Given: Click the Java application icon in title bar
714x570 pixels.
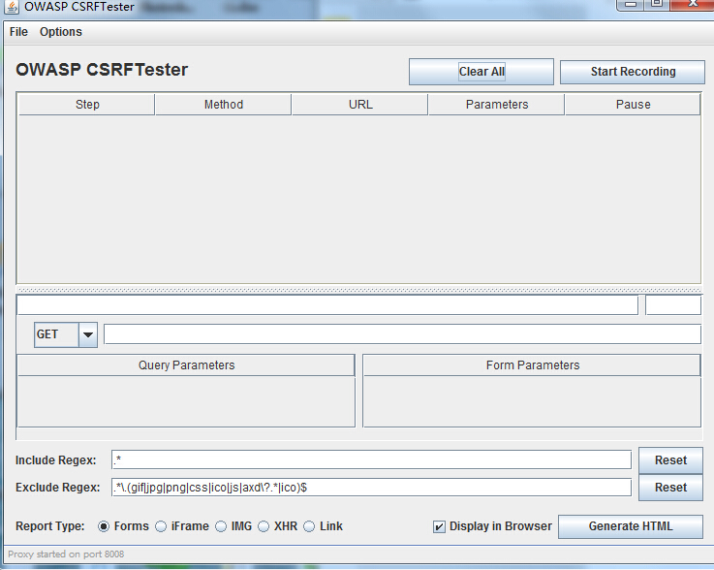Looking at the screenshot, I should [12, 7].
